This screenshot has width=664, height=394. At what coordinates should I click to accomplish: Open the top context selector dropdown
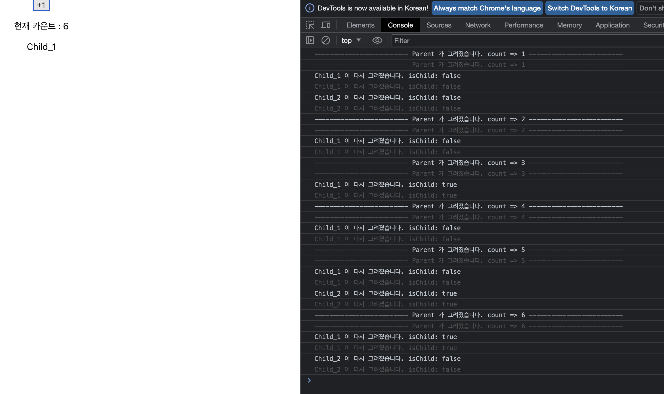pos(351,41)
